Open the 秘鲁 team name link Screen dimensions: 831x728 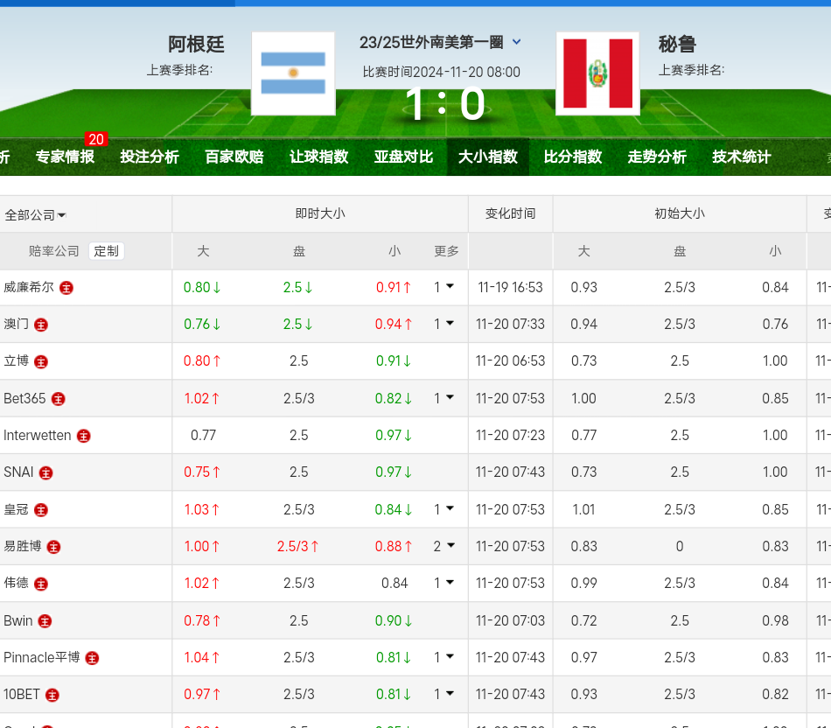tap(677, 44)
